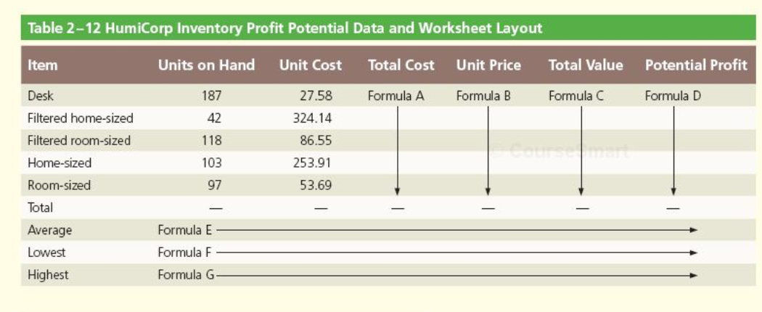Click the 'Filtered home-sized' row label
The height and width of the screenshot is (312, 762).
click(80, 118)
